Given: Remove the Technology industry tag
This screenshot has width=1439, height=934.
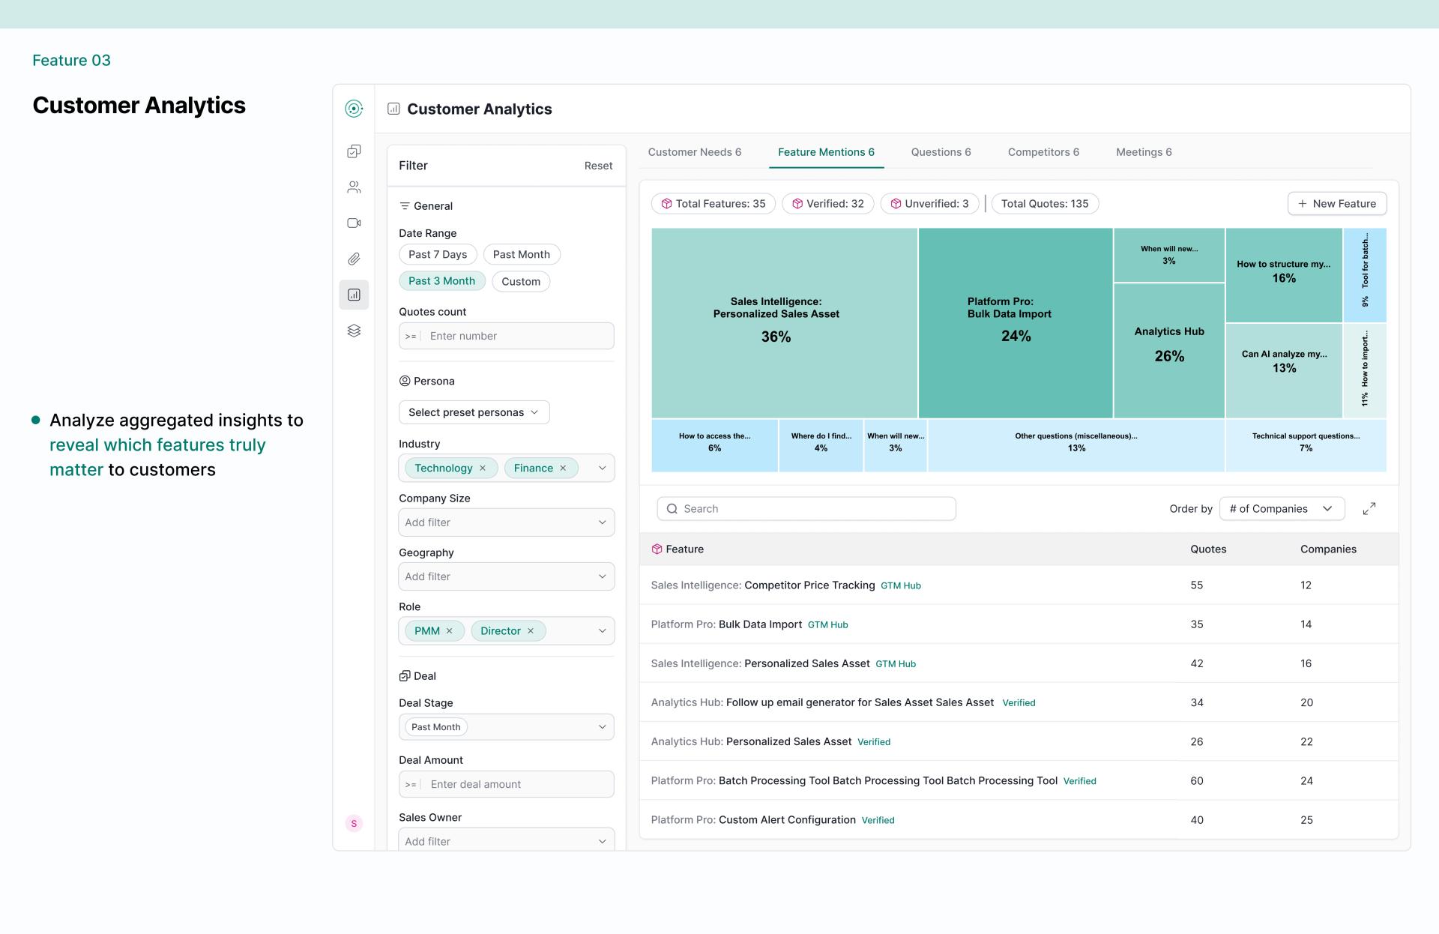Looking at the screenshot, I should click(483, 468).
